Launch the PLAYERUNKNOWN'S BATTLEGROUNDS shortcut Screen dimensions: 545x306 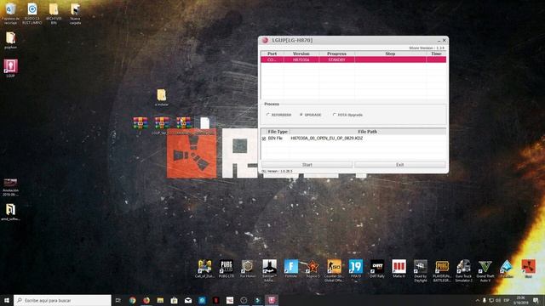pyautogui.click(x=442, y=270)
